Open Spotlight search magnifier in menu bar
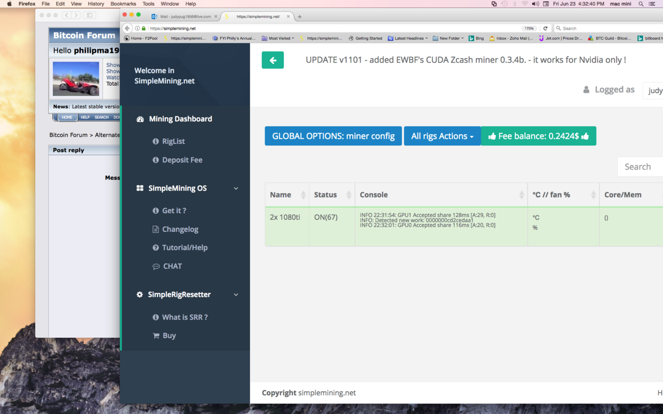Screen dimensions: 663x414 coord(641,4)
